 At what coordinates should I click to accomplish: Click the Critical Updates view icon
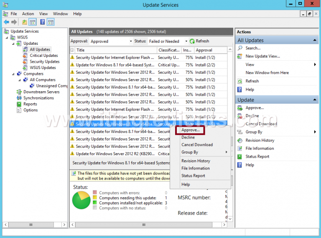[25, 56]
